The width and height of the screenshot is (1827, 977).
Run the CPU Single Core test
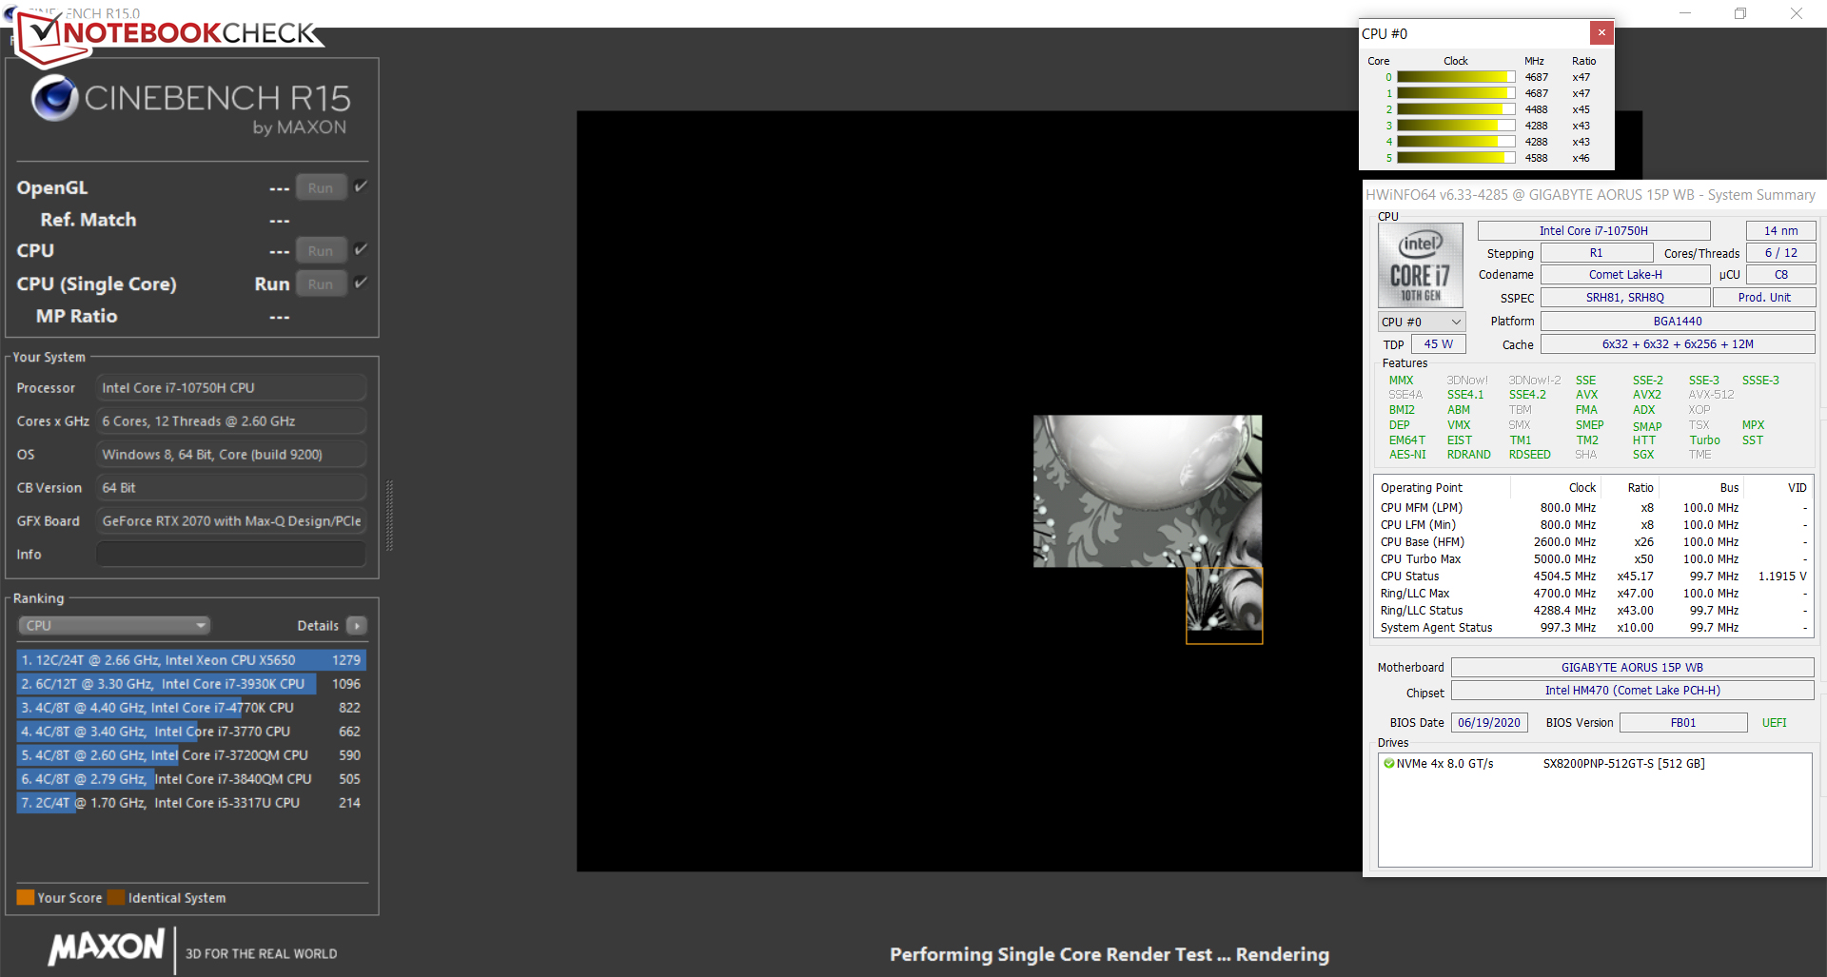click(321, 283)
